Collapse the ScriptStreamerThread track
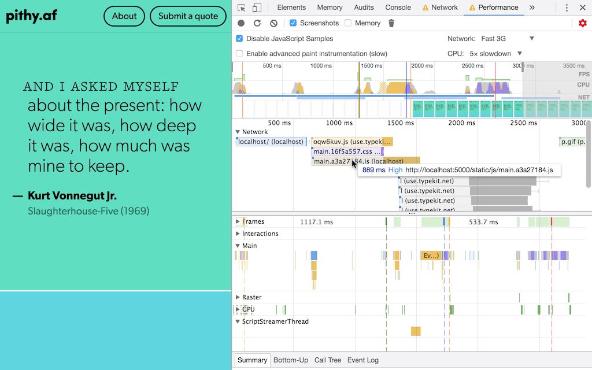Viewport: 592px width, 370px height. click(238, 321)
